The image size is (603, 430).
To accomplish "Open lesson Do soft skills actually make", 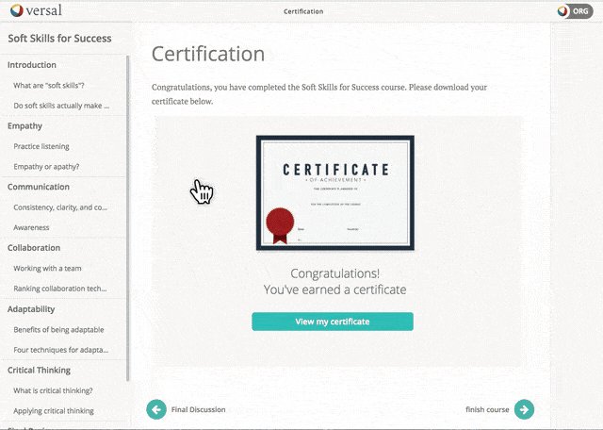I will point(61,106).
